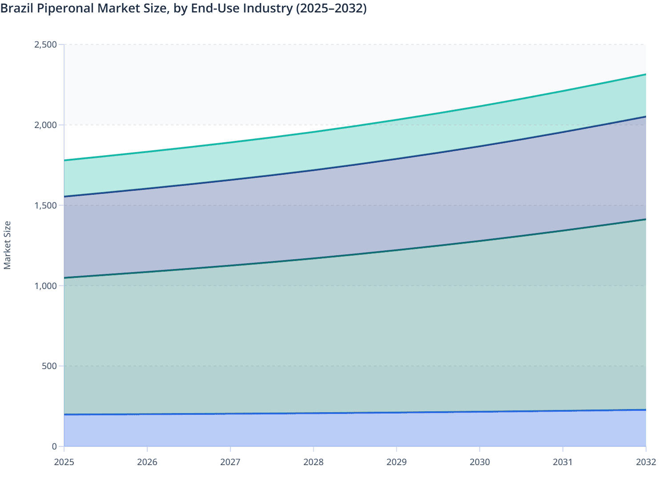This screenshot has width=671, height=498.
Task: Click the 1,000 y-axis value
Action: 46,285
